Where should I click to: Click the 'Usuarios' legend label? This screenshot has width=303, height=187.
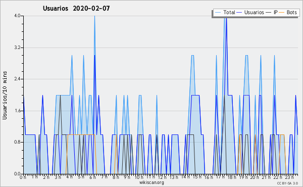(x=254, y=12)
